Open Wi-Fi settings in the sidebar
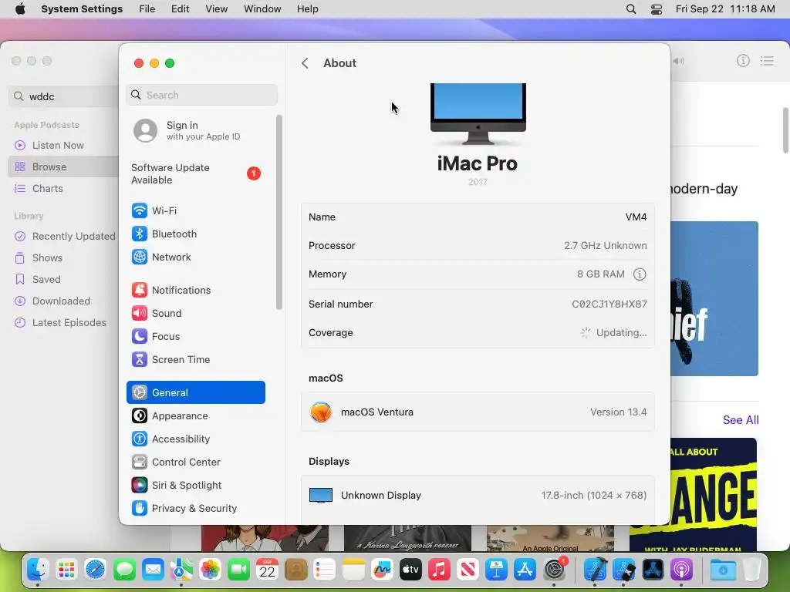 pyautogui.click(x=195, y=210)
